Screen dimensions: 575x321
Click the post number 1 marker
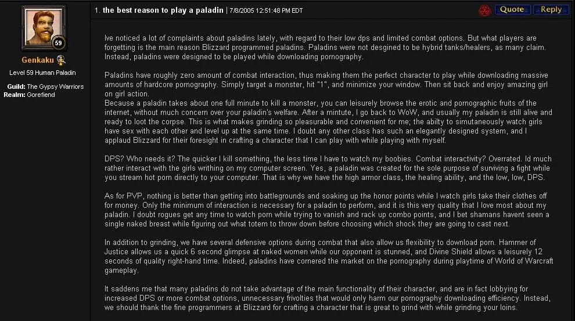[97, 10]
